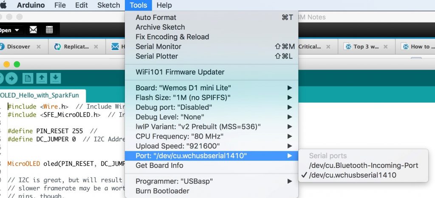Expand Upload Speed "921600" submenu

(x=212, y=146)
